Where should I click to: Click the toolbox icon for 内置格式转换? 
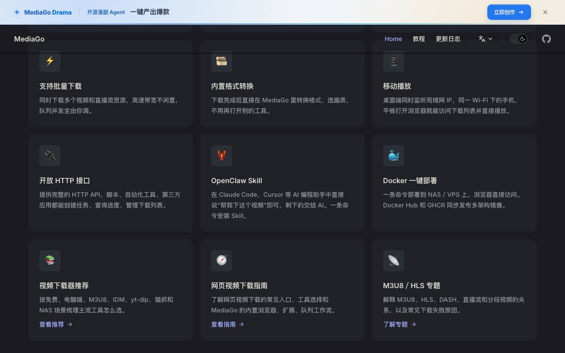click(222, 61)
